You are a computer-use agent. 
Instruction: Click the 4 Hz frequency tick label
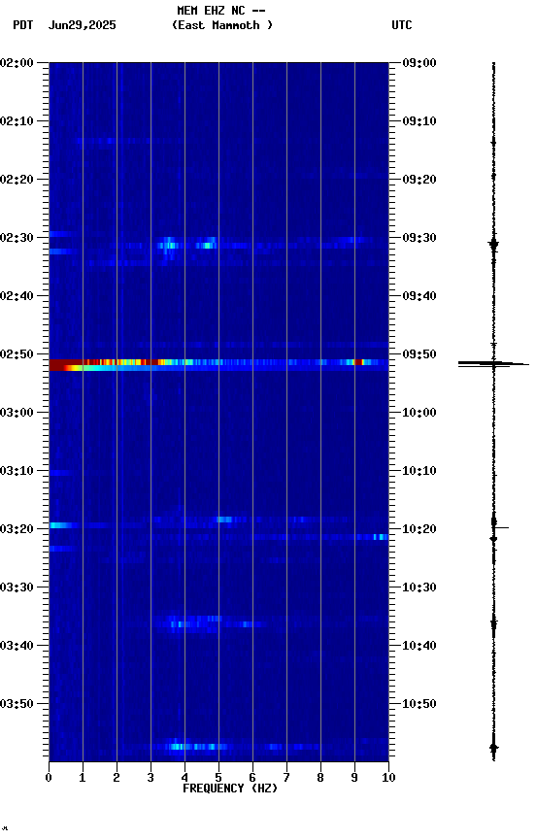pos(184,778)
